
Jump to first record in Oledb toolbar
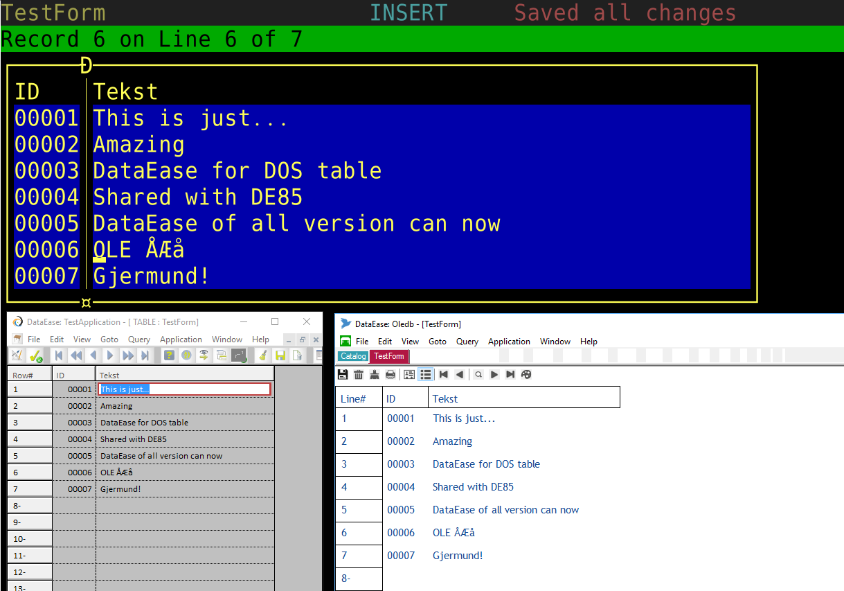[444, 375]
